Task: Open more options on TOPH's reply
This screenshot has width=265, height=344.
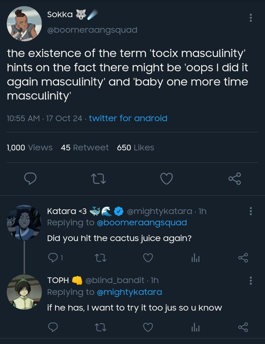Action: coord(251,280)
